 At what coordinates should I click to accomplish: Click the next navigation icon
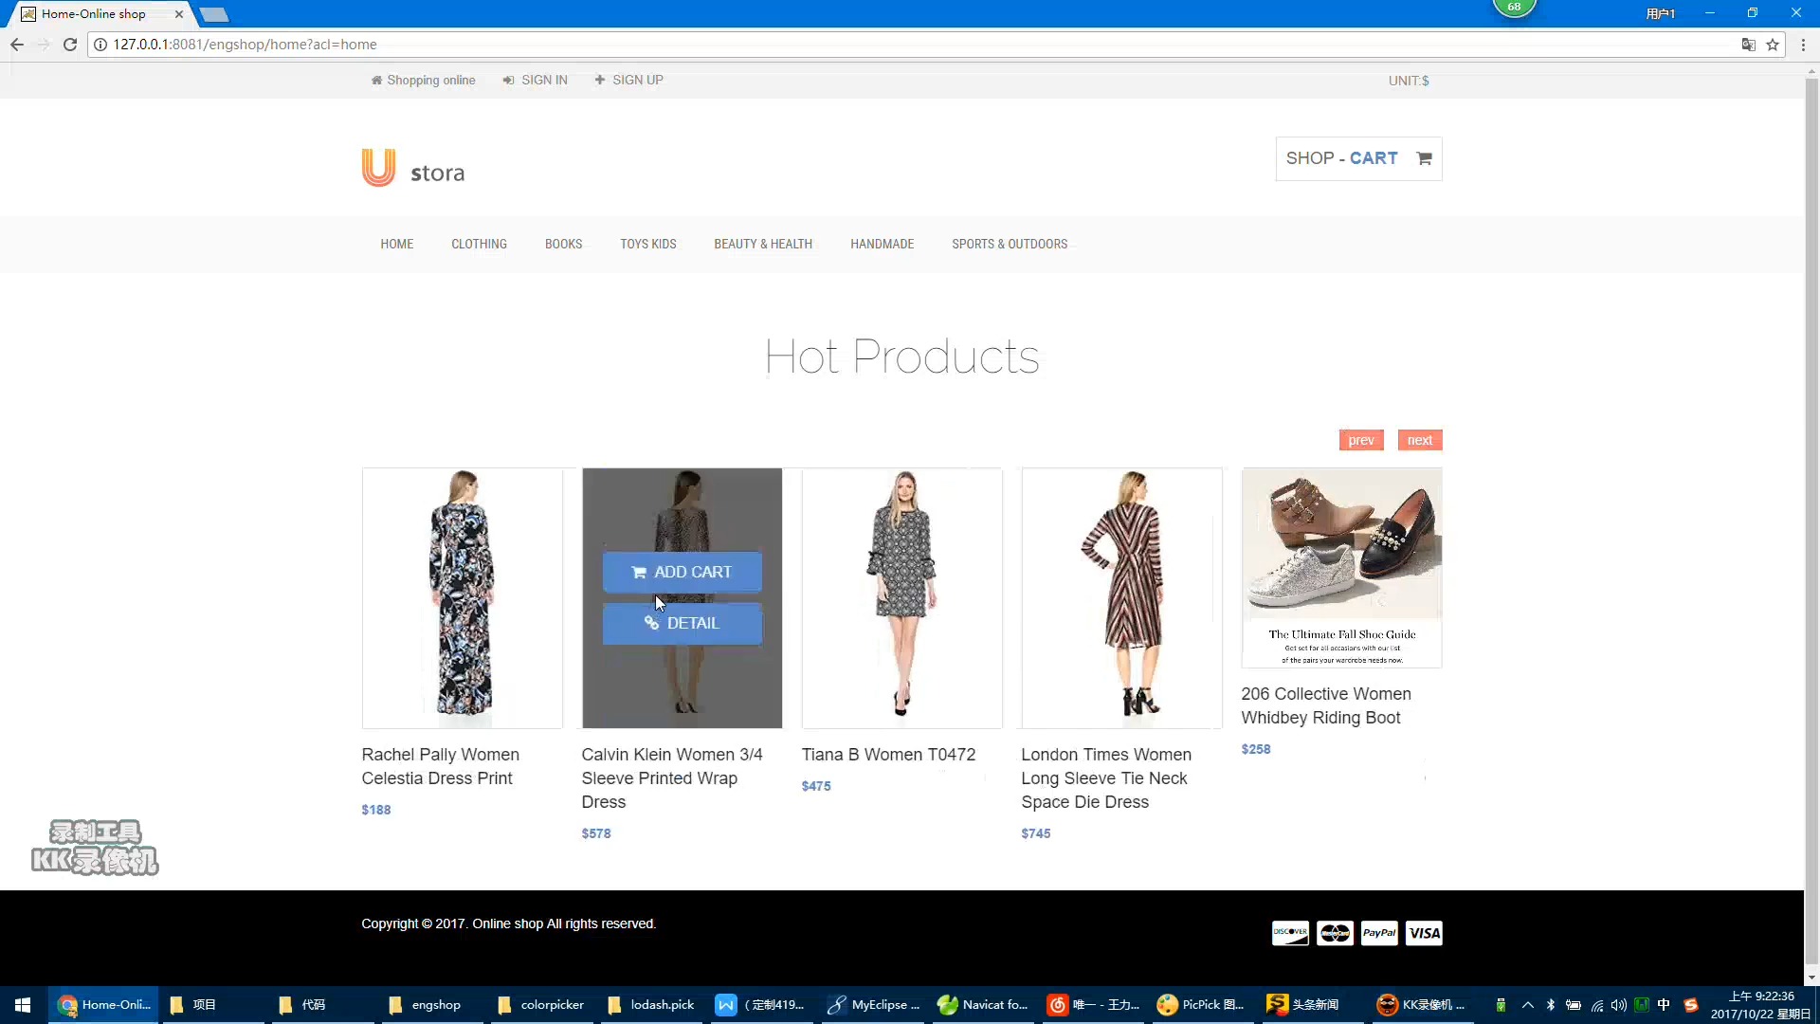(x=1420, y=439)
